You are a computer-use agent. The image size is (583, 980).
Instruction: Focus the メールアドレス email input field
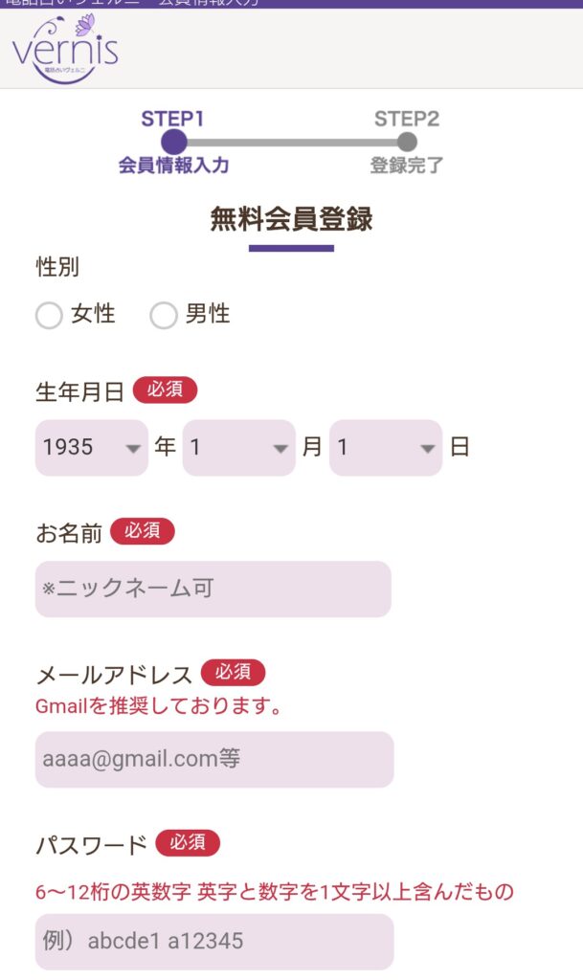[213, 760]
